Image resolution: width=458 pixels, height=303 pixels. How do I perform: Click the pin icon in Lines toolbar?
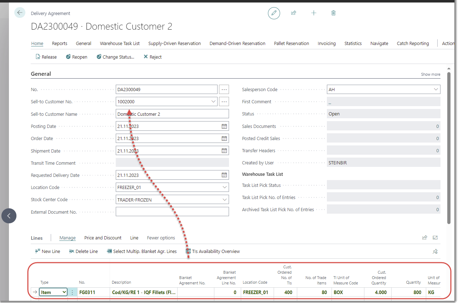(435, 252)
